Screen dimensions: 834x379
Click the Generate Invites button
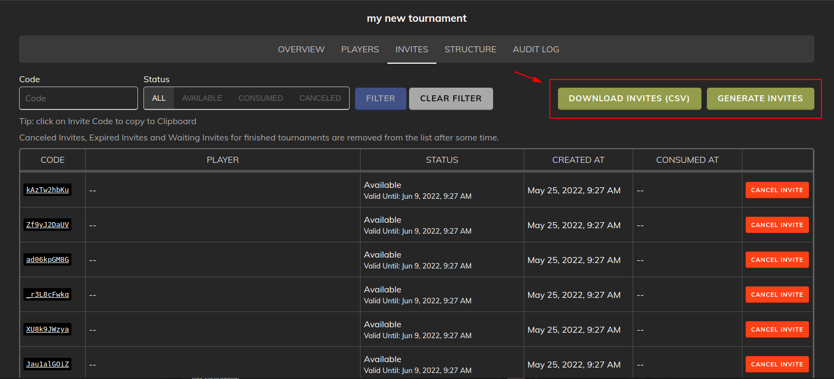point(760,99)
